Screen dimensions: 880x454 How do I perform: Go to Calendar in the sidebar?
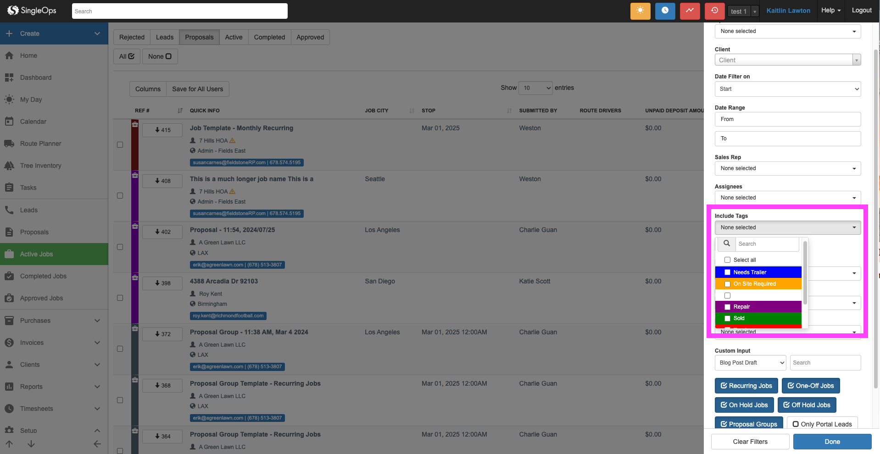pos(33,122)
